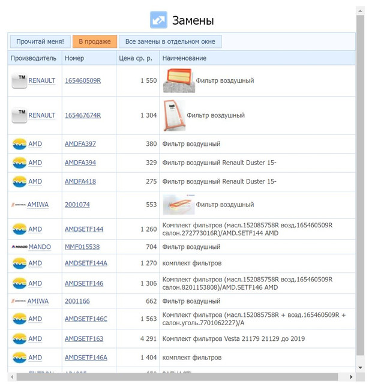Open AMIWA link in 2001166 row
Image resolution: width=372 pixels, height=384 pixels.
coord(38,301)
